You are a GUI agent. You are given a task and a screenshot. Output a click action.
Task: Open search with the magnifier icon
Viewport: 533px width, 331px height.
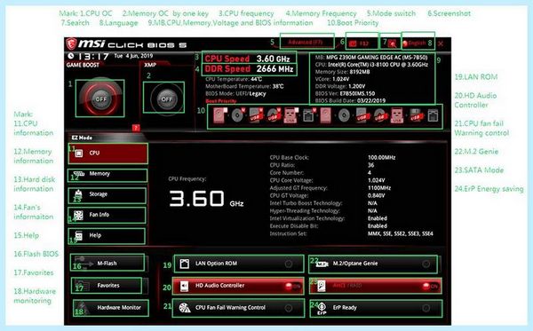(393, 43)
